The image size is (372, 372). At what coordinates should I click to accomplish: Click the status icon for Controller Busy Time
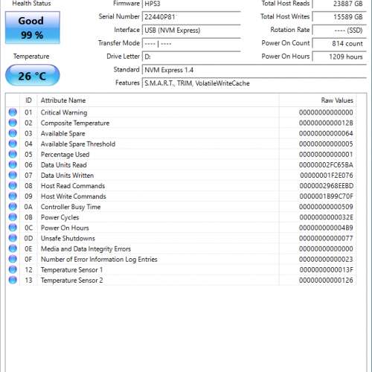click(13, 207)
